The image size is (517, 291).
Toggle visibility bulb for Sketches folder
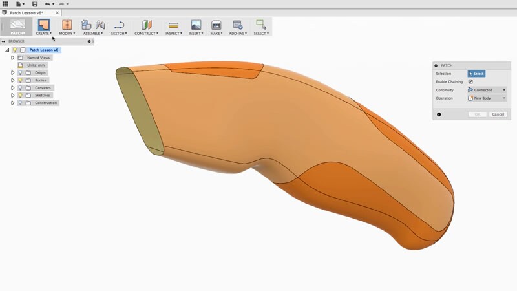20,95
